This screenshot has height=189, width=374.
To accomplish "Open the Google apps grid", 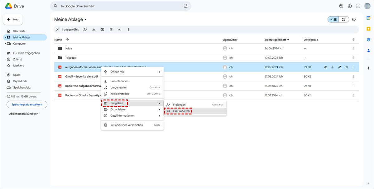I will click(358, 6).
